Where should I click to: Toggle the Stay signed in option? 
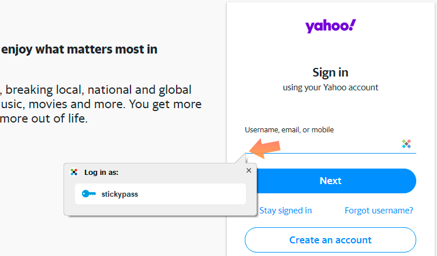[285, 211]
